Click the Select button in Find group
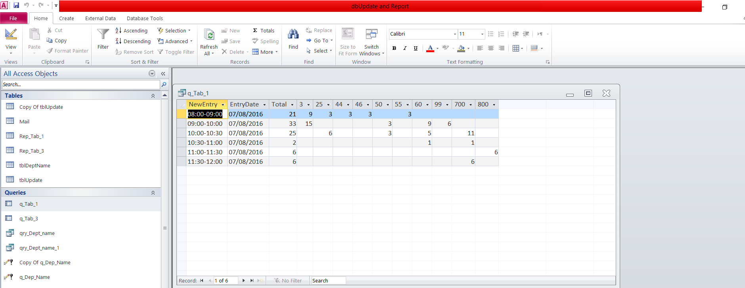 320,51
